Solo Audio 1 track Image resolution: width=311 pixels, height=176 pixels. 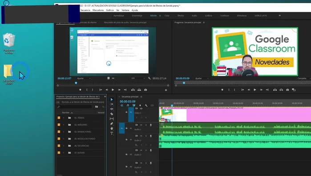pos(146,125)
